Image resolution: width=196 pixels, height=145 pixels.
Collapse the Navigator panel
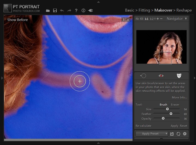point(186,19)
